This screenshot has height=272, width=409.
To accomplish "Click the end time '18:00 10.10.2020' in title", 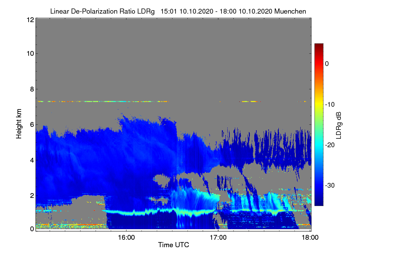I will pyautogui.click(x=245, y=11).
